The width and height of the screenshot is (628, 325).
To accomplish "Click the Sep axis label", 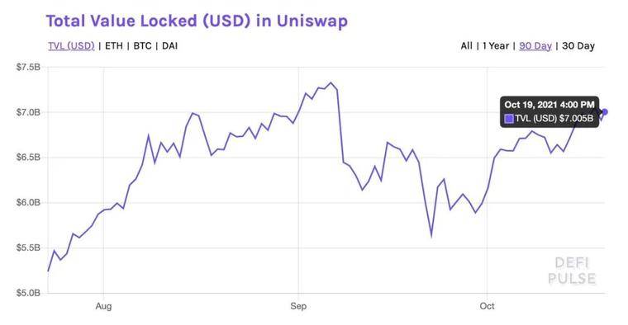I will [298, 306].
